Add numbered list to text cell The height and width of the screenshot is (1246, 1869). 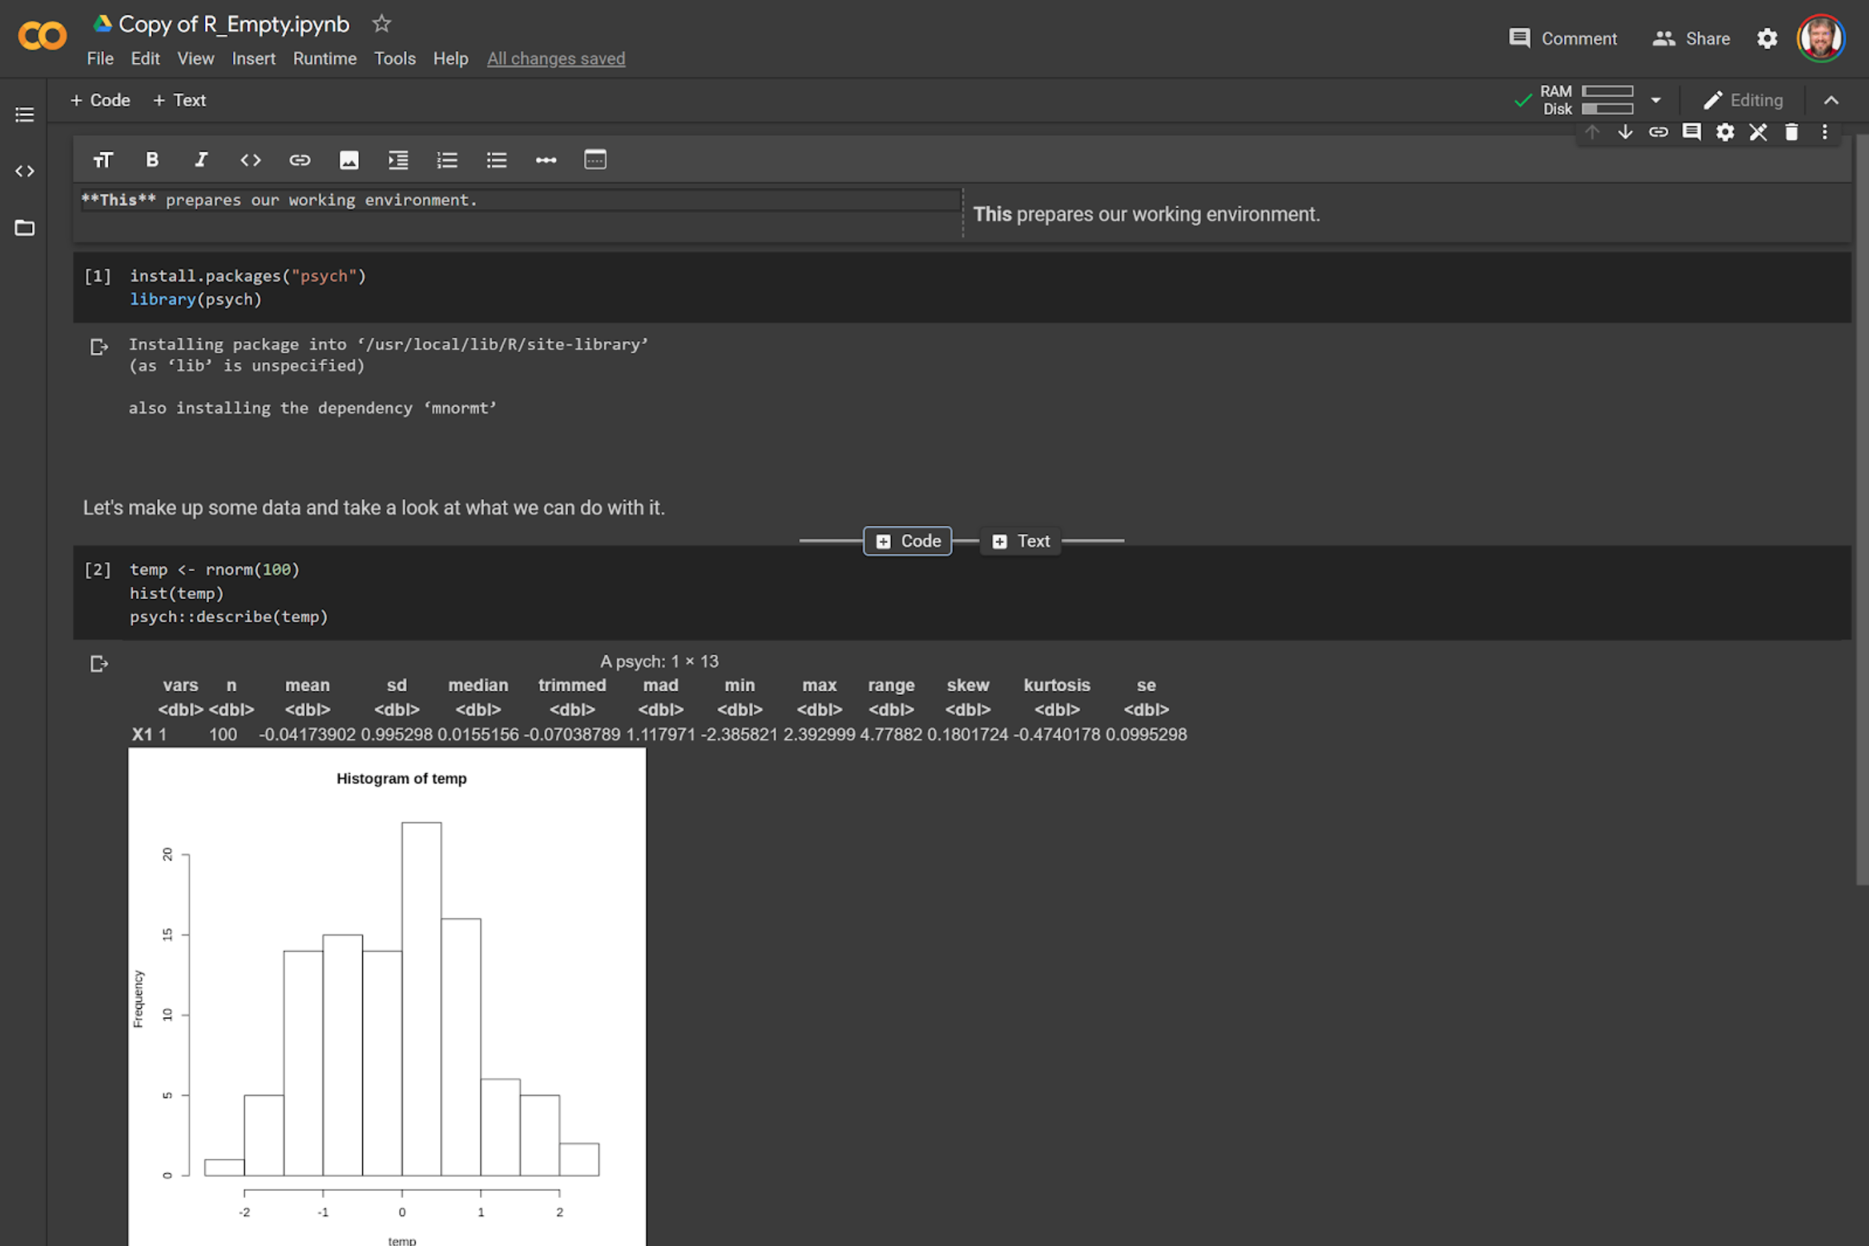pos(447,160)
